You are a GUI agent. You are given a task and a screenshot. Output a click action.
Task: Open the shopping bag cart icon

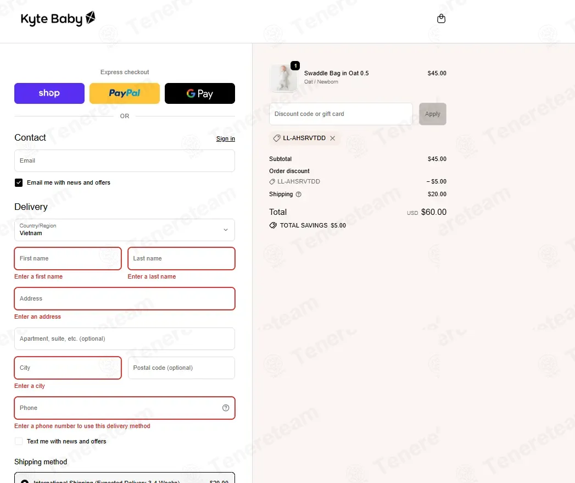coord(441,18)
